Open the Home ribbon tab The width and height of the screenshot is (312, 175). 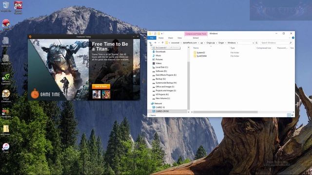point(161,38)
